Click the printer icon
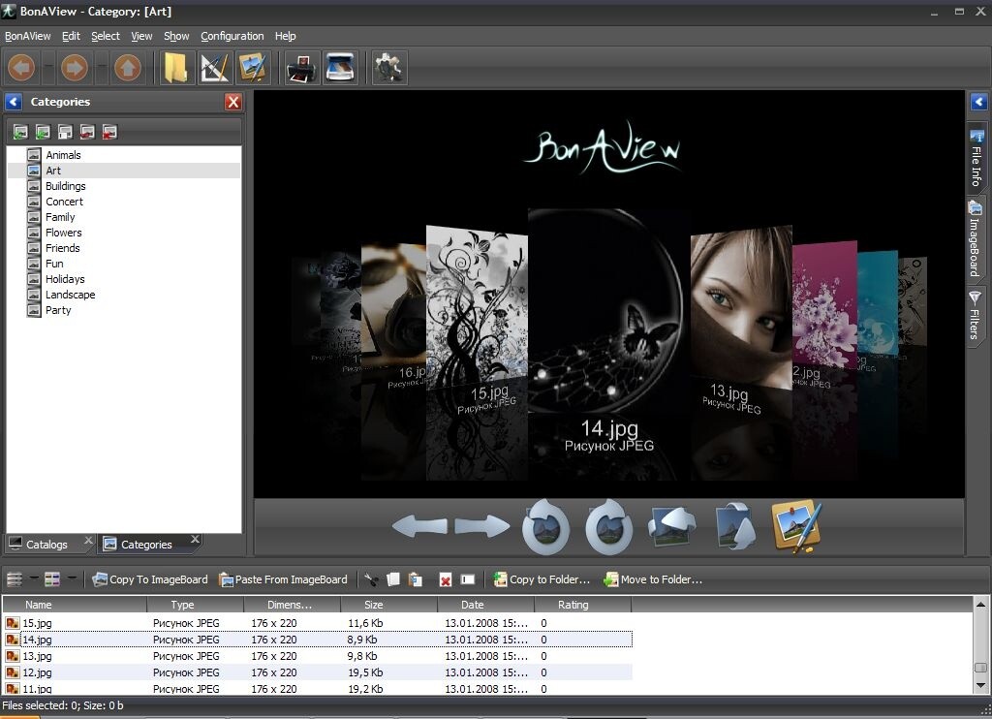Image resolution: width=992 pixels, height=719 pixels. pyautogui.click(x=302, y=68)
